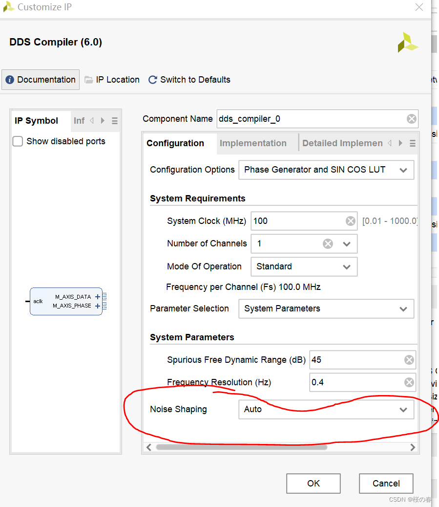Screen dimensions: 439x507
Task: Click the left arrow beside the Inf tab
Action: pyautogui.click(x=92, y=121)
